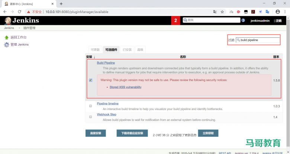Screen dimensions: 290x154
Task: Click the 立即获取 button
Action: 208,133
